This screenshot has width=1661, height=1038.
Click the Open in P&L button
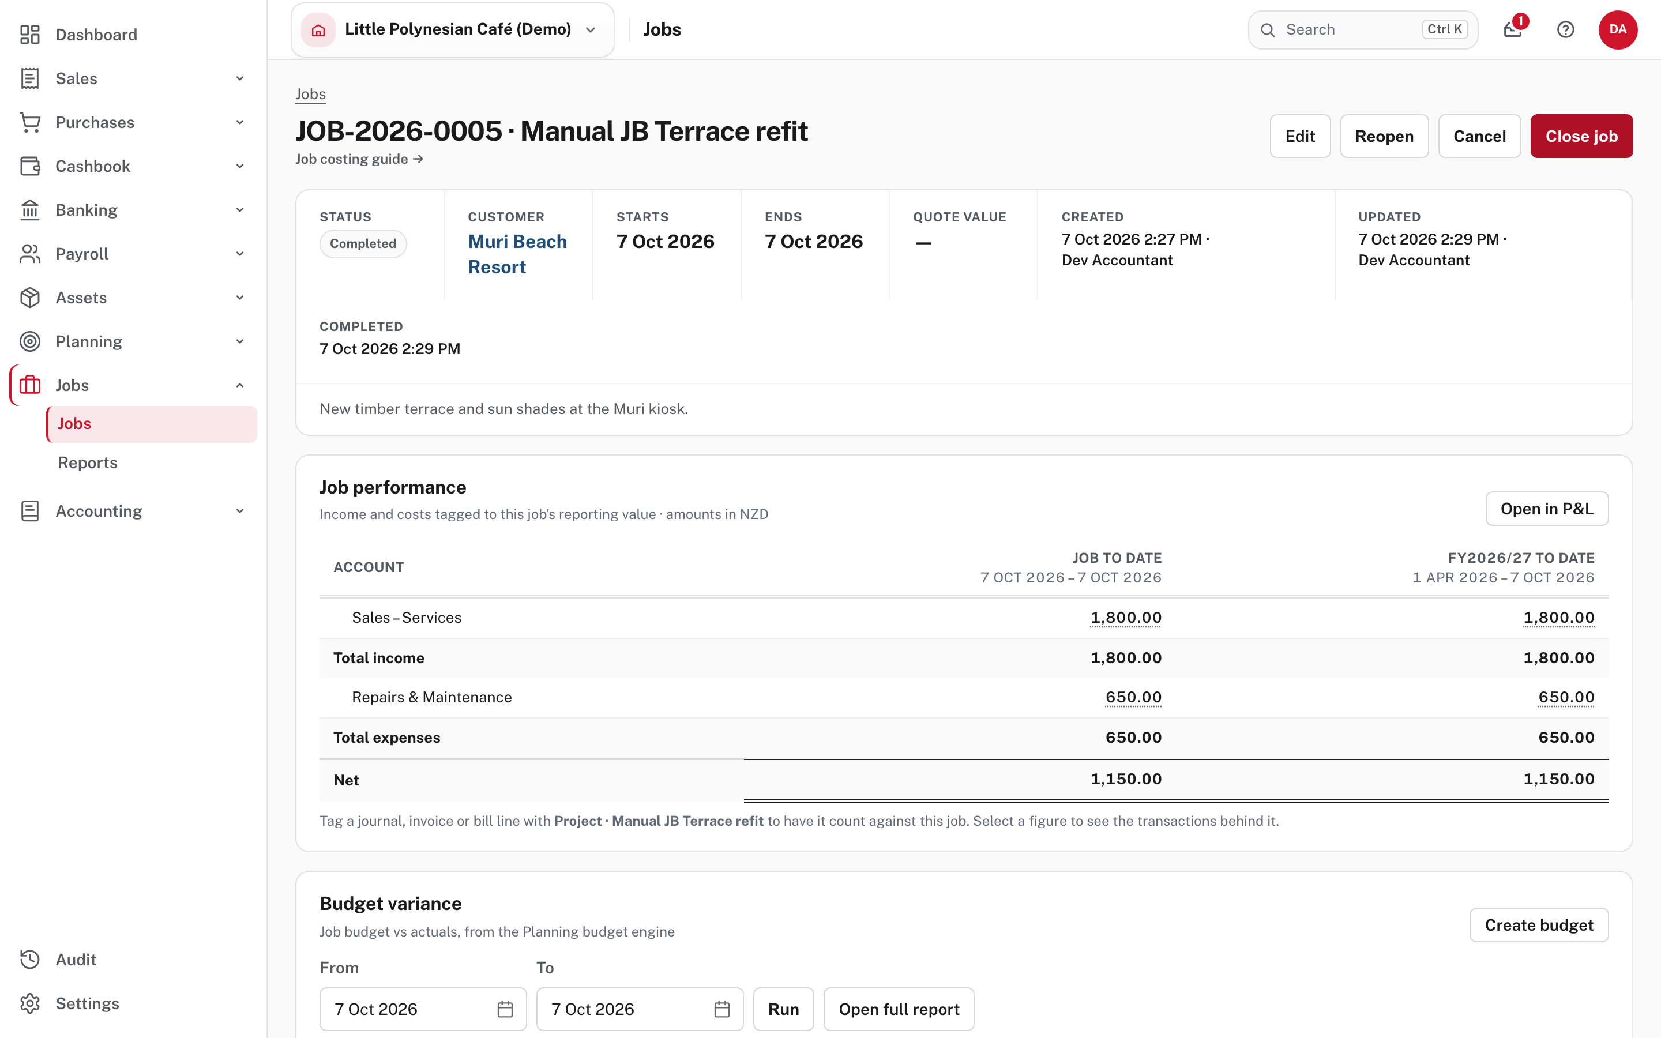click(1546, 509)
